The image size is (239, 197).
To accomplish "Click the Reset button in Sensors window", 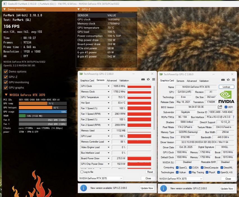I will pos(150,172).
